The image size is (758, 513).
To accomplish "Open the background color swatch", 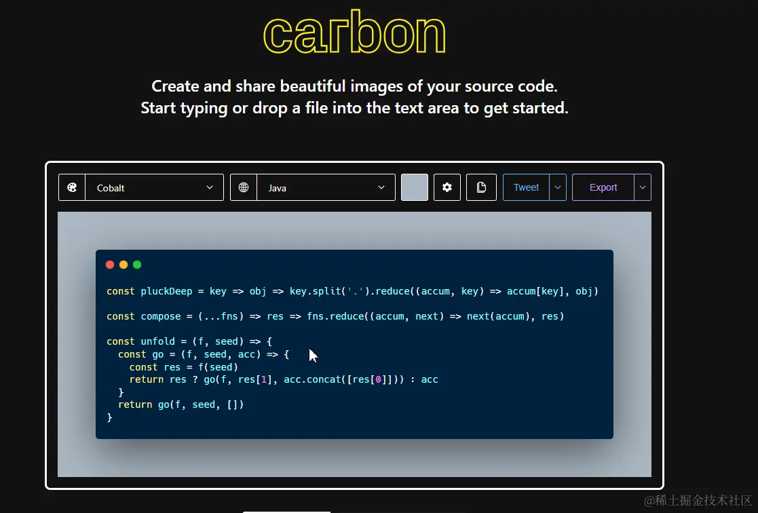I will click(x=415, y=187).
